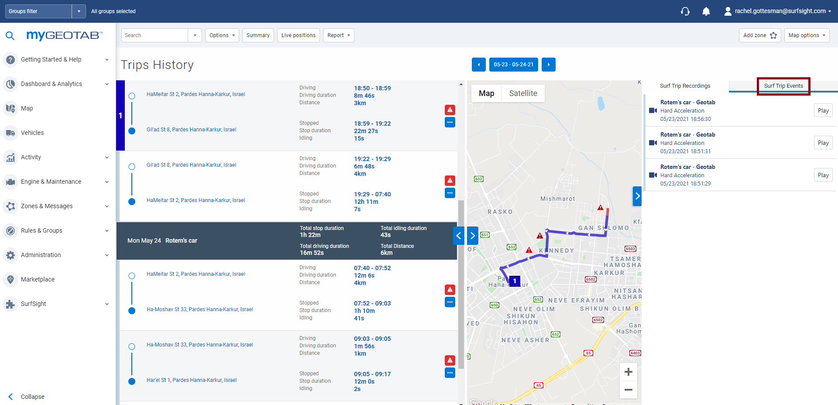This screenshot has height=405, width=838.
Task: Click Live positions button
Action: (299, 35)
